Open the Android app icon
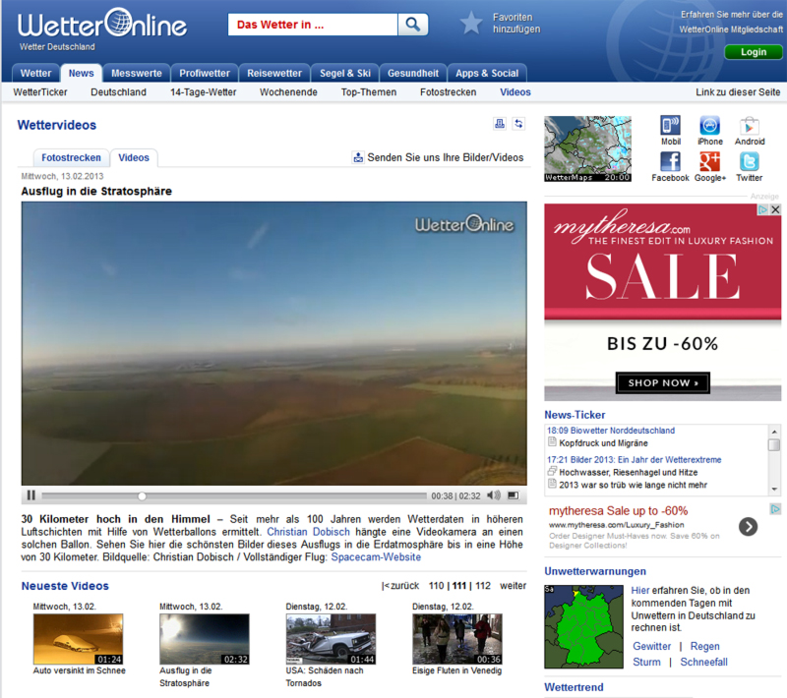787x698 pixels. pos(750,126)
